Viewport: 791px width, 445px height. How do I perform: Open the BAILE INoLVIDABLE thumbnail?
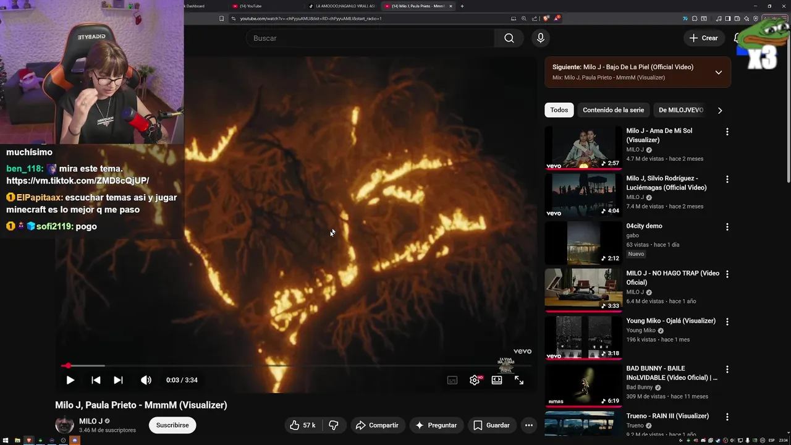[x=583, y=384]
